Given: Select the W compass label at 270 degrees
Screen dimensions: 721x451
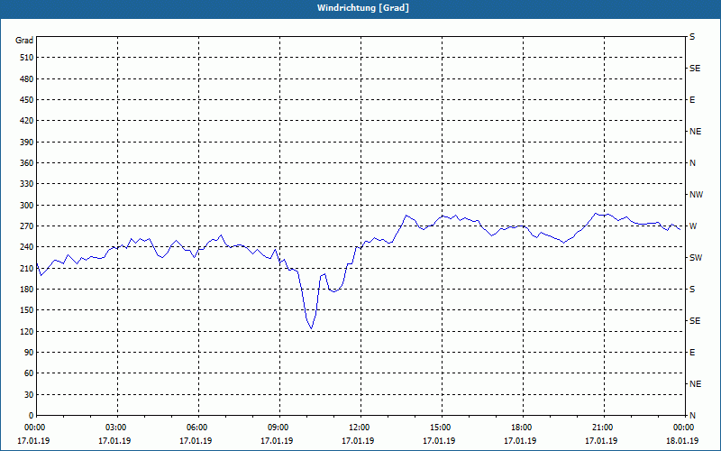Looking at the screenshot, I should pos(693,226).
